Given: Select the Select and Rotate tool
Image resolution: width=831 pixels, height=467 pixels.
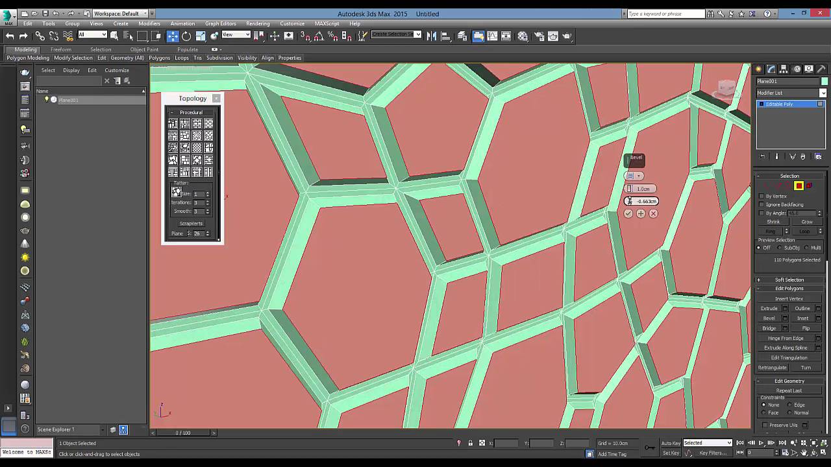Looking at the screenshot, I should tap(186, 36).
